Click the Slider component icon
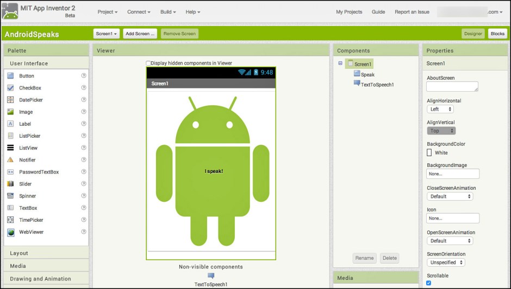Viewport: 511px width, 289px height. pyautogui.click(x=10, y=184)
